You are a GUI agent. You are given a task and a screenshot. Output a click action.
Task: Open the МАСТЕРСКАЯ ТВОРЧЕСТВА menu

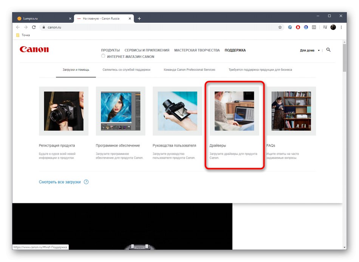tap(197, 50)
